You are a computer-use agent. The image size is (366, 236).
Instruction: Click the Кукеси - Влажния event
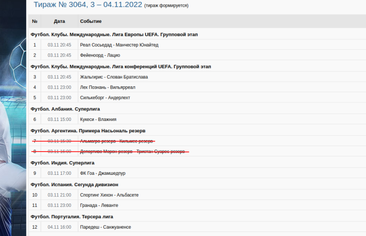98,120
